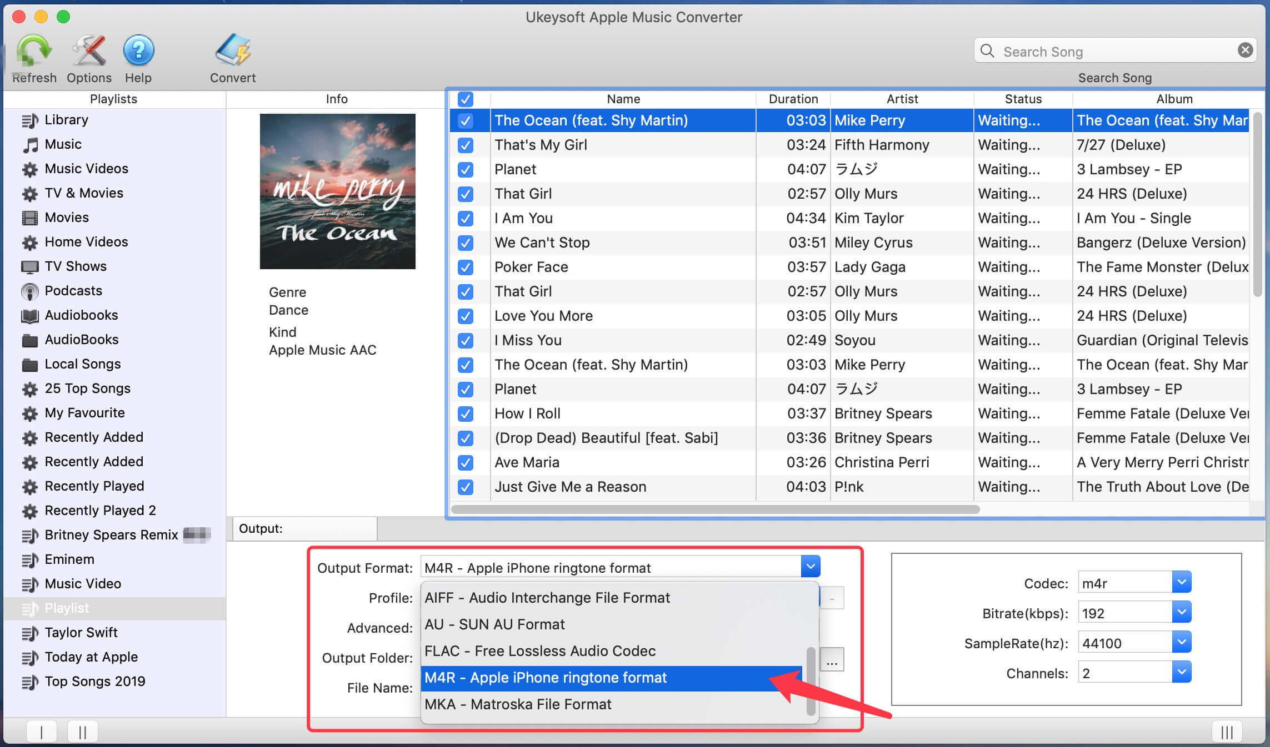
Task: Click the Help icon in toolbar
Action: point(138,50)
